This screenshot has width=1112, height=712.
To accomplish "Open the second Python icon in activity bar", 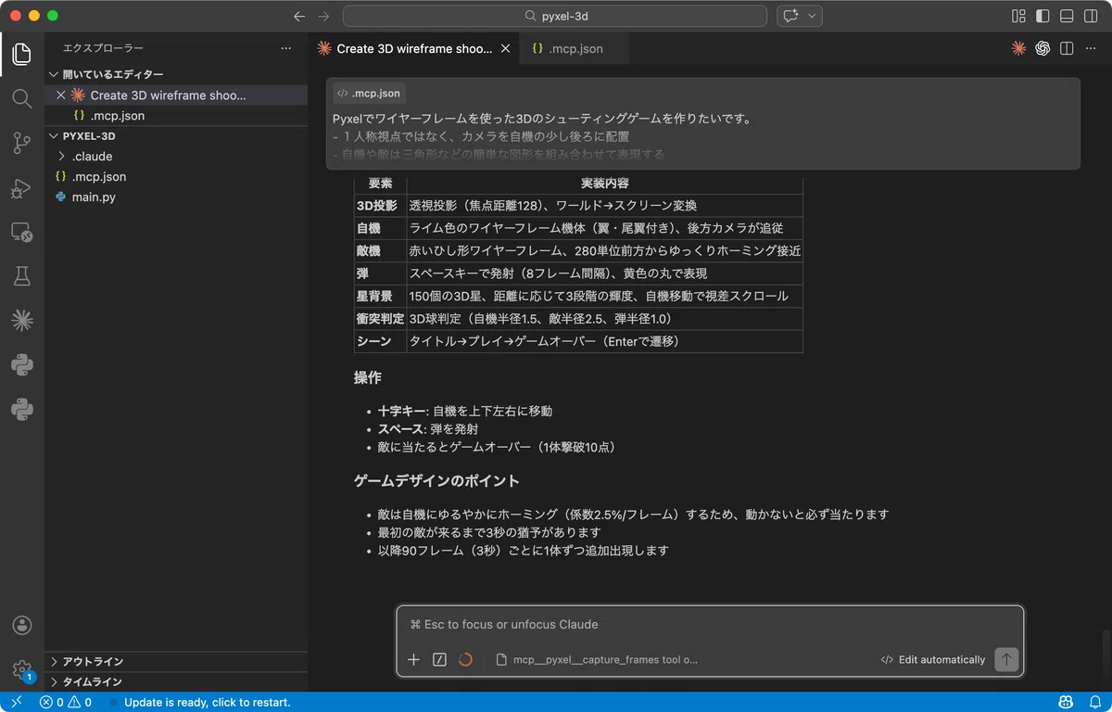I will 22,409.
